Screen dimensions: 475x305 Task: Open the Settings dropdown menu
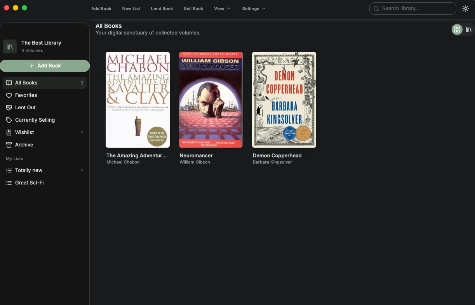254,9
